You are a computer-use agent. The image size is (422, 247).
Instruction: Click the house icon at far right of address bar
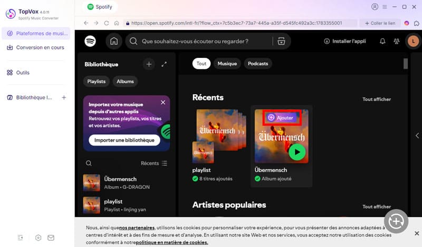coord(417,23)
